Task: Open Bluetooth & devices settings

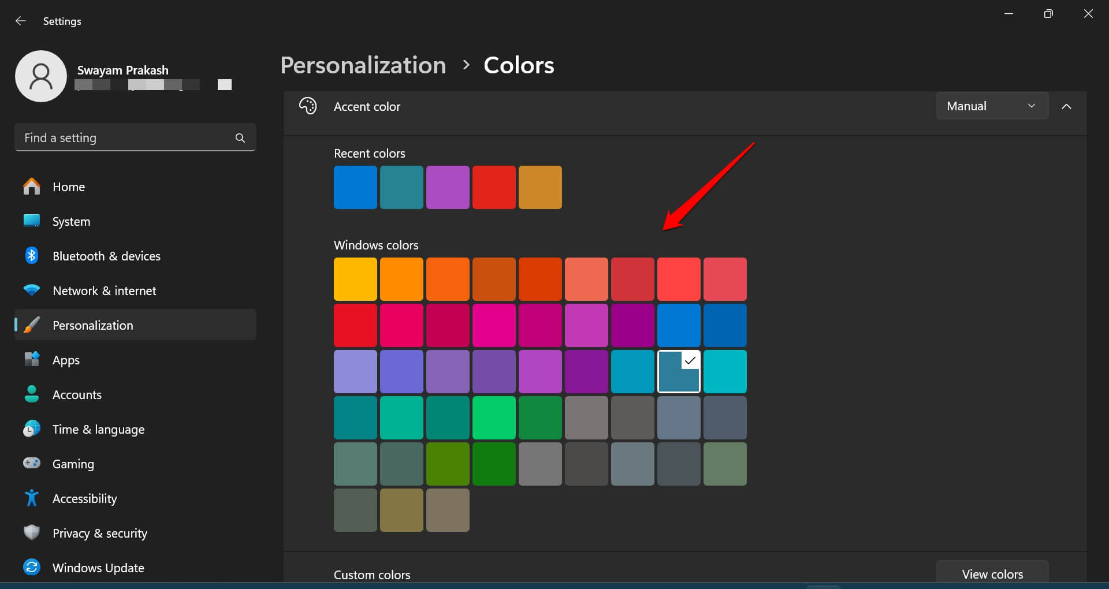Action: coord(135,256)
